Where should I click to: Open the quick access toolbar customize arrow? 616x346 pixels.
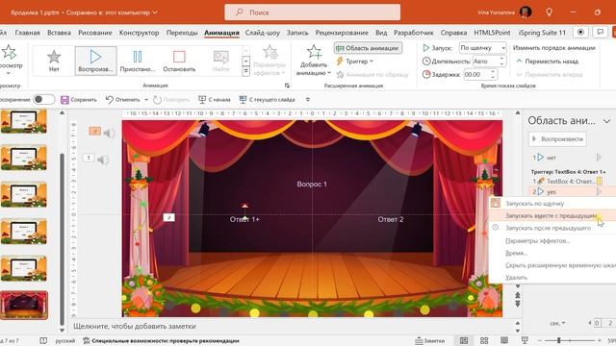click(308, 100)
